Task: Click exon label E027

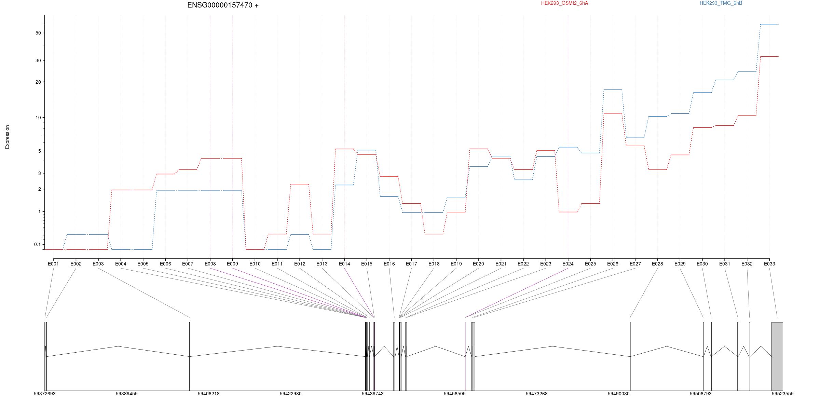Action: (x=635, y=264)
